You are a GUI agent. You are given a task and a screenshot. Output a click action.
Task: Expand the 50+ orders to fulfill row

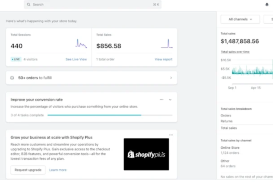91,78
